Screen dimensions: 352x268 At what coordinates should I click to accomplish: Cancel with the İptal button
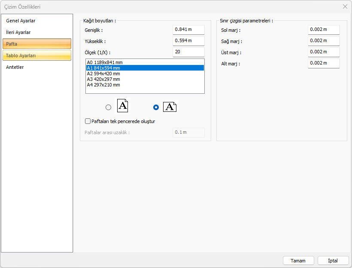tap(333, 261)
